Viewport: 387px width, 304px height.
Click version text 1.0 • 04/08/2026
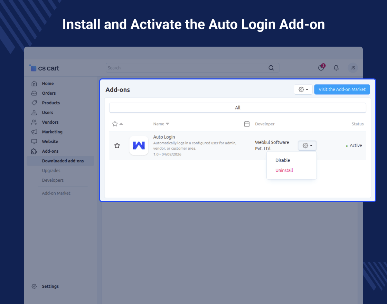(x=167, y=154)
